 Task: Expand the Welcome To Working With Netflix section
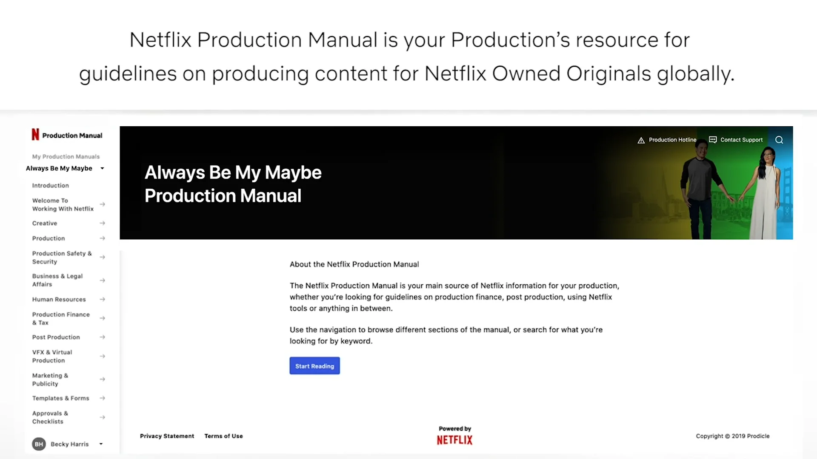point(102,204)
